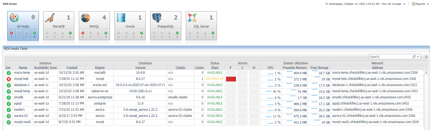Select the MySQL dolphin icon tile
432x130 pixels.
[86, 18]
